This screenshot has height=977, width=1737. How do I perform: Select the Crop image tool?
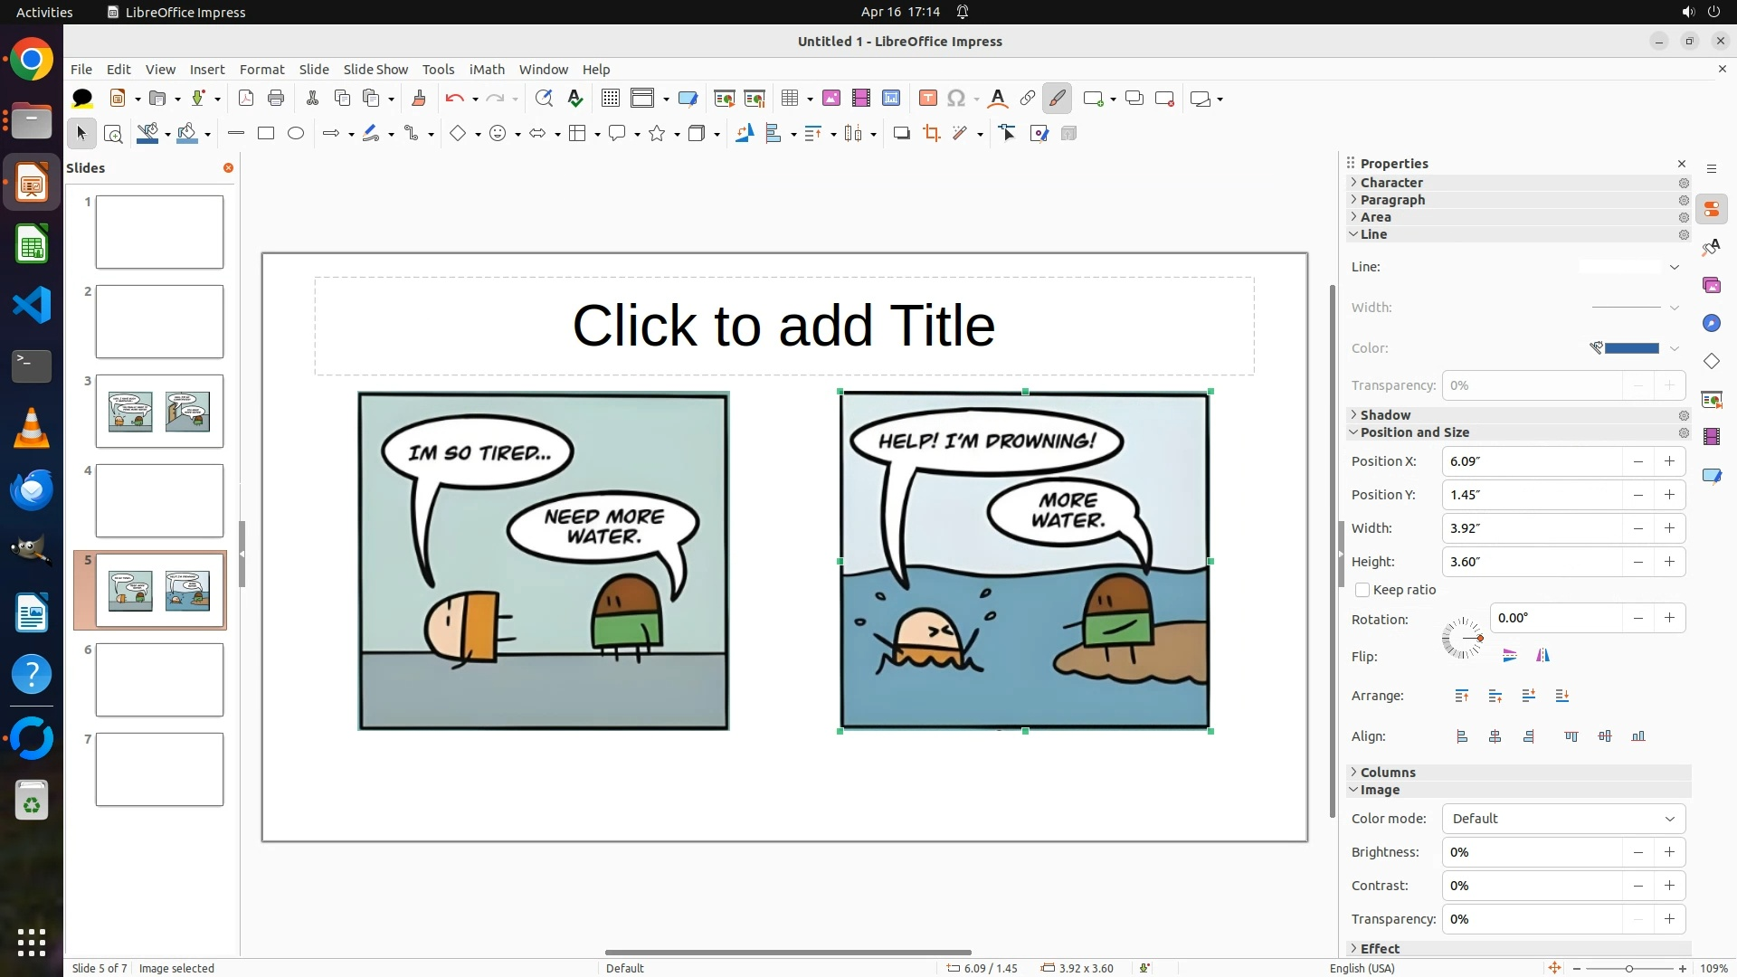click(931, 134)
